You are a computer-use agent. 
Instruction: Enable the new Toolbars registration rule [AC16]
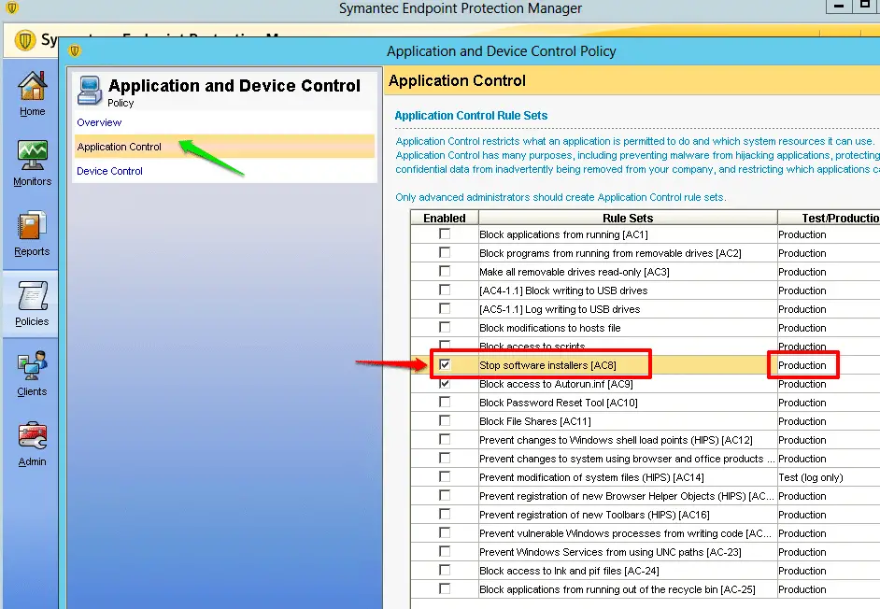coord(445,514)
